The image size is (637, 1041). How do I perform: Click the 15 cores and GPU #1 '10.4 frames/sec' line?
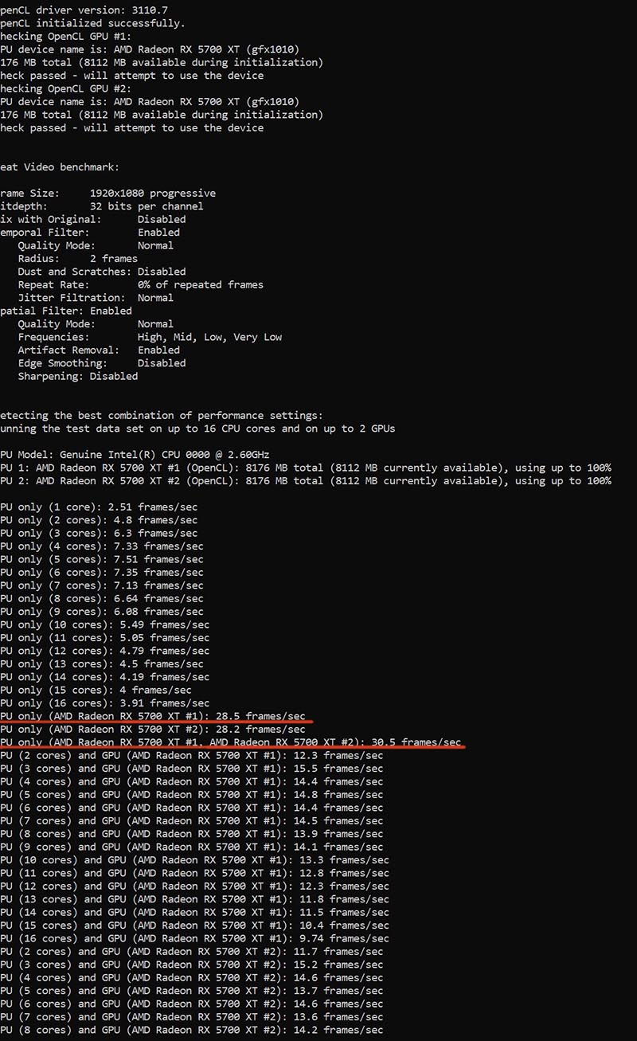click(195, 926)
